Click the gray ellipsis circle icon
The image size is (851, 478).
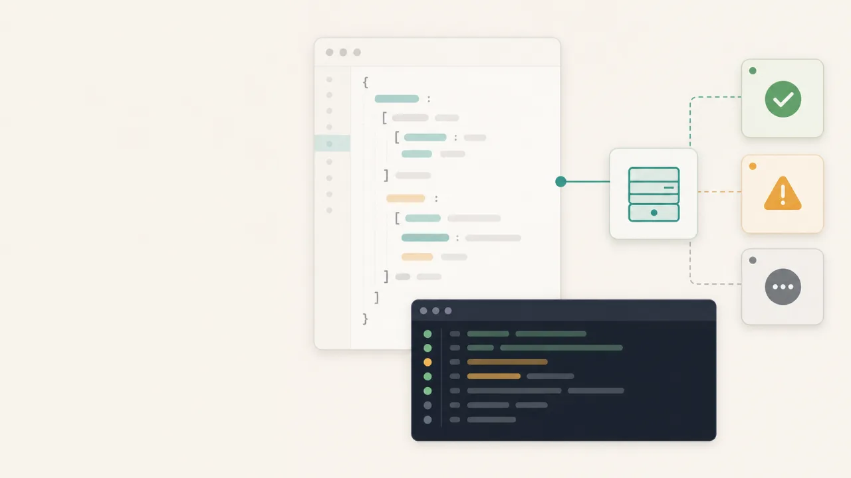(783, 287)
